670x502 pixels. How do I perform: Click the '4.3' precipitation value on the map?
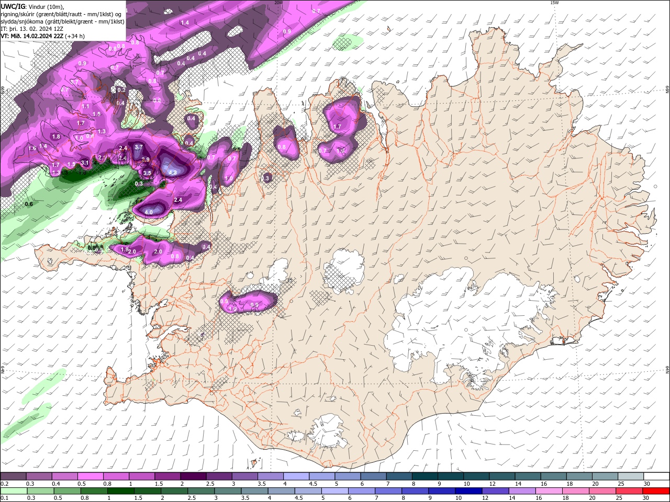173,172
